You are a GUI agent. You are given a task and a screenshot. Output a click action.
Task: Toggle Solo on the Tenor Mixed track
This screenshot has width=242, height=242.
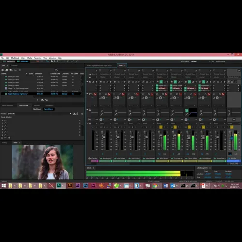coord(189,127)
